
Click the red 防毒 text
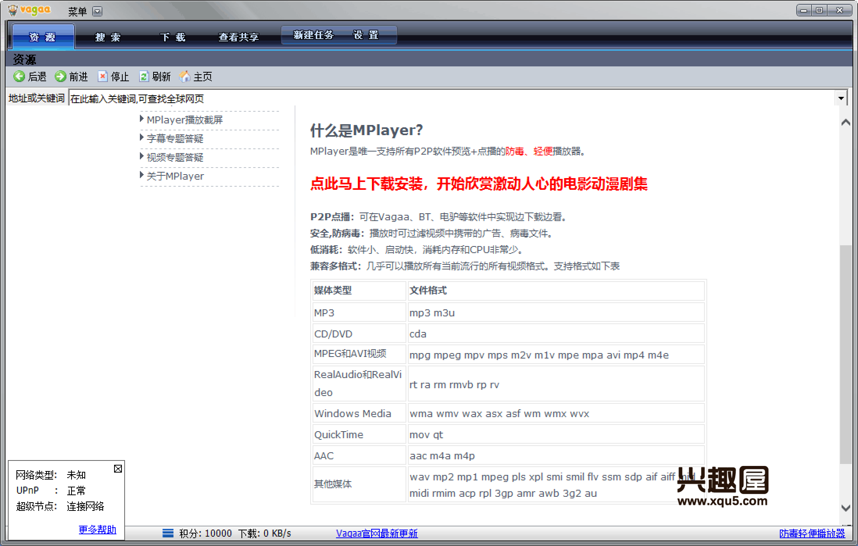[515, 151]
